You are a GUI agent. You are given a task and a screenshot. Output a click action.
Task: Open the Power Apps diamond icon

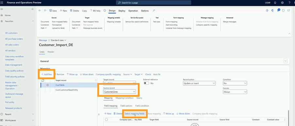coord(267,10)
